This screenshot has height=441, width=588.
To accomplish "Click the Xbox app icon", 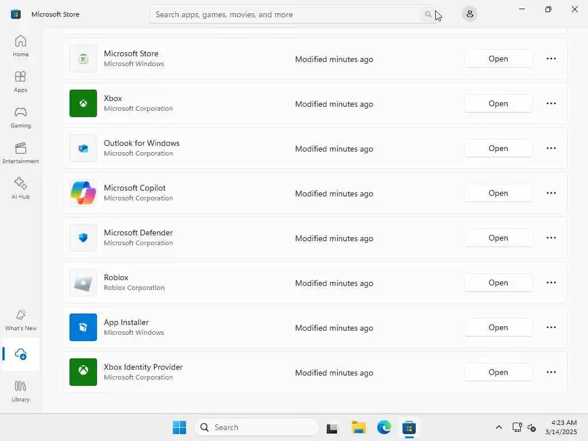I will coord(83,103).
